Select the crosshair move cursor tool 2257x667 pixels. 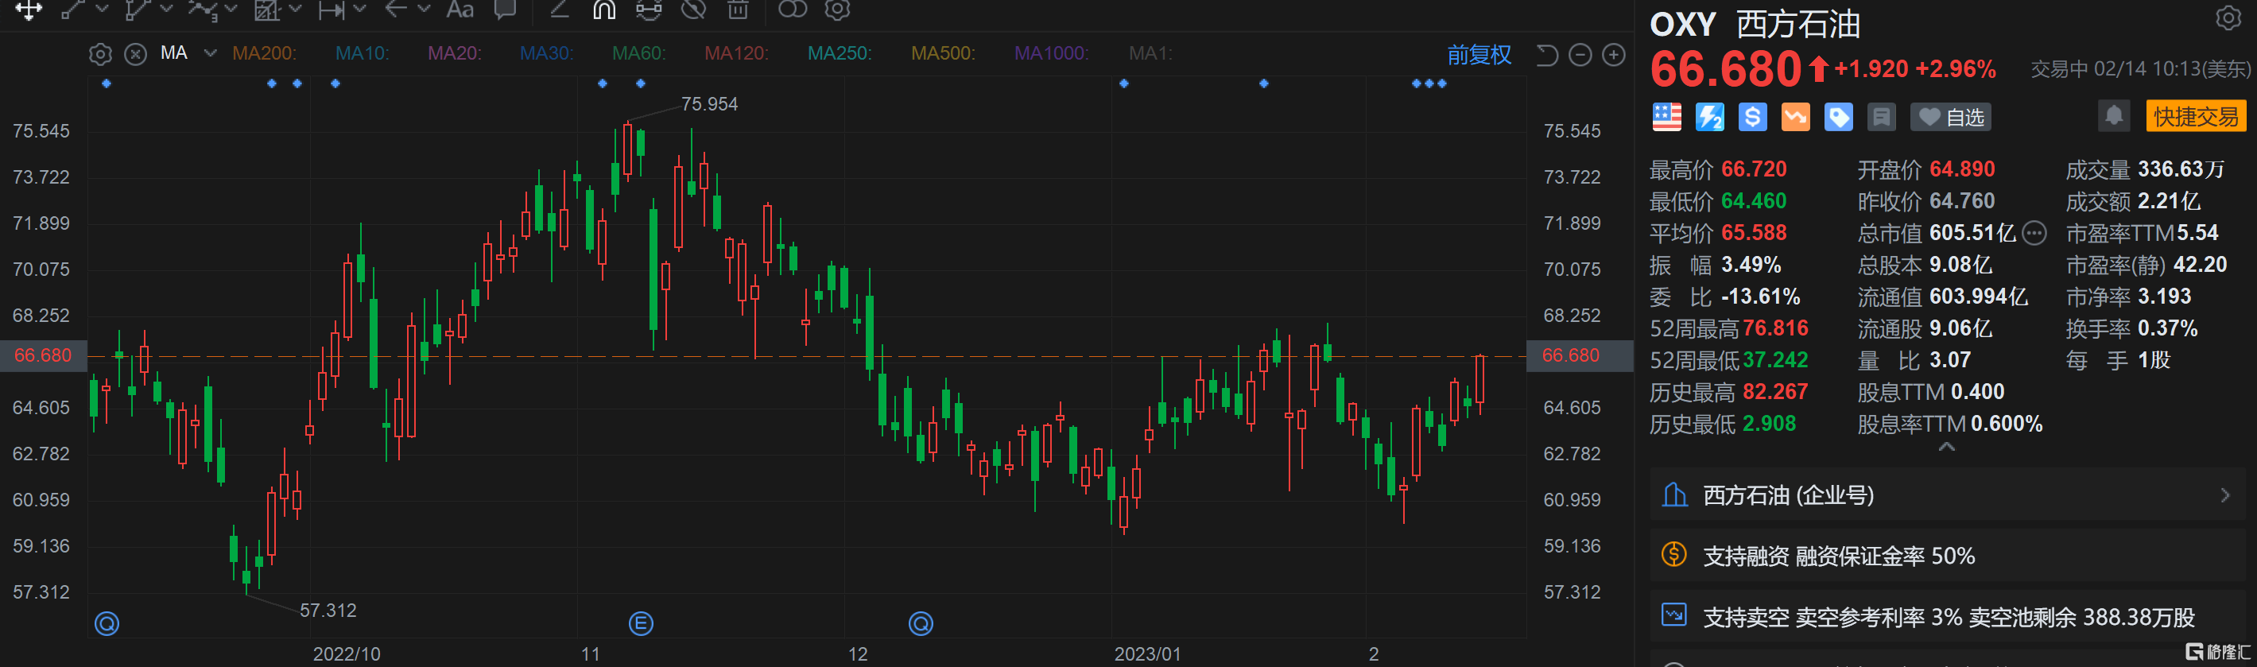tap(28, 10)
